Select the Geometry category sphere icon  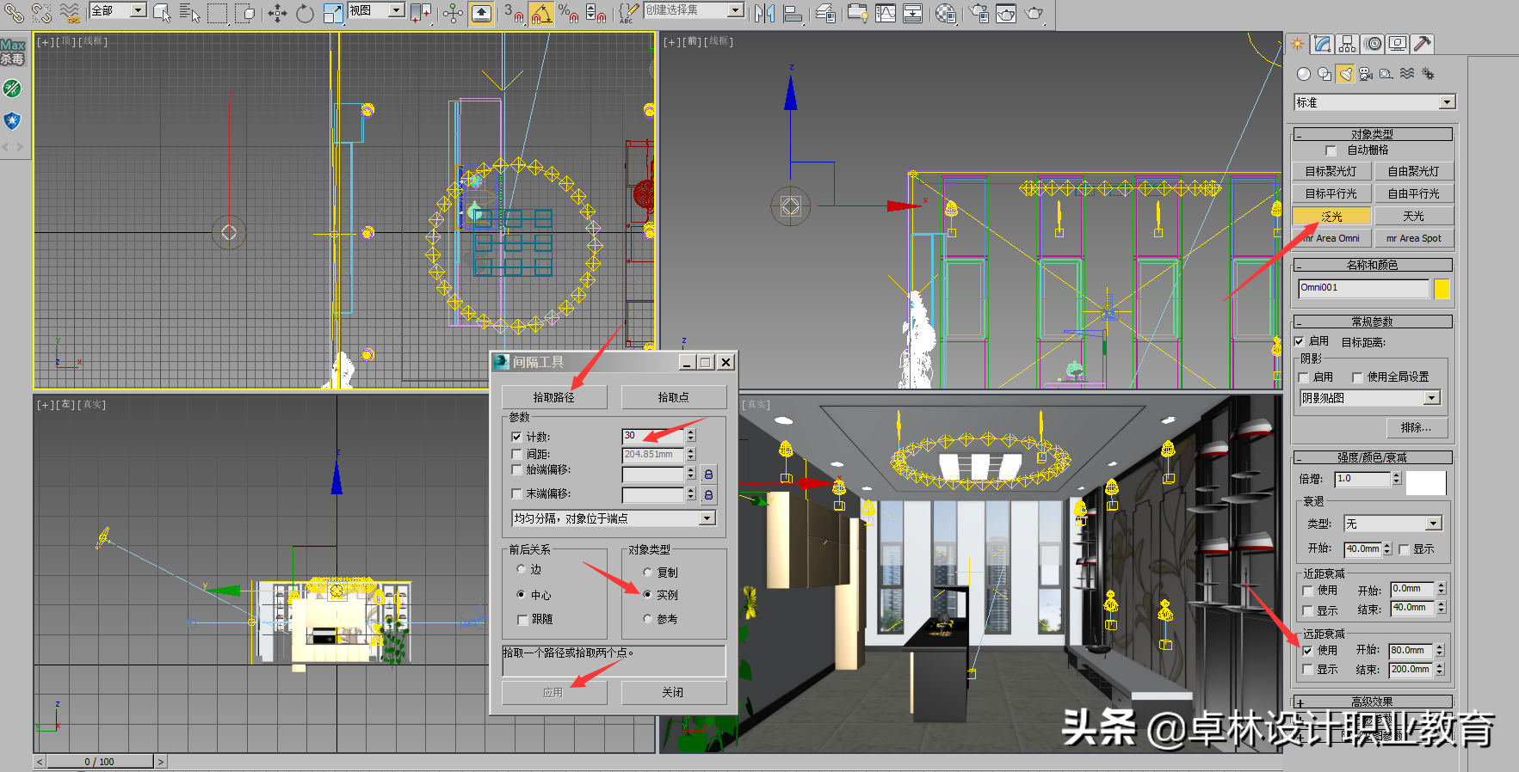tap(1304, 74)
